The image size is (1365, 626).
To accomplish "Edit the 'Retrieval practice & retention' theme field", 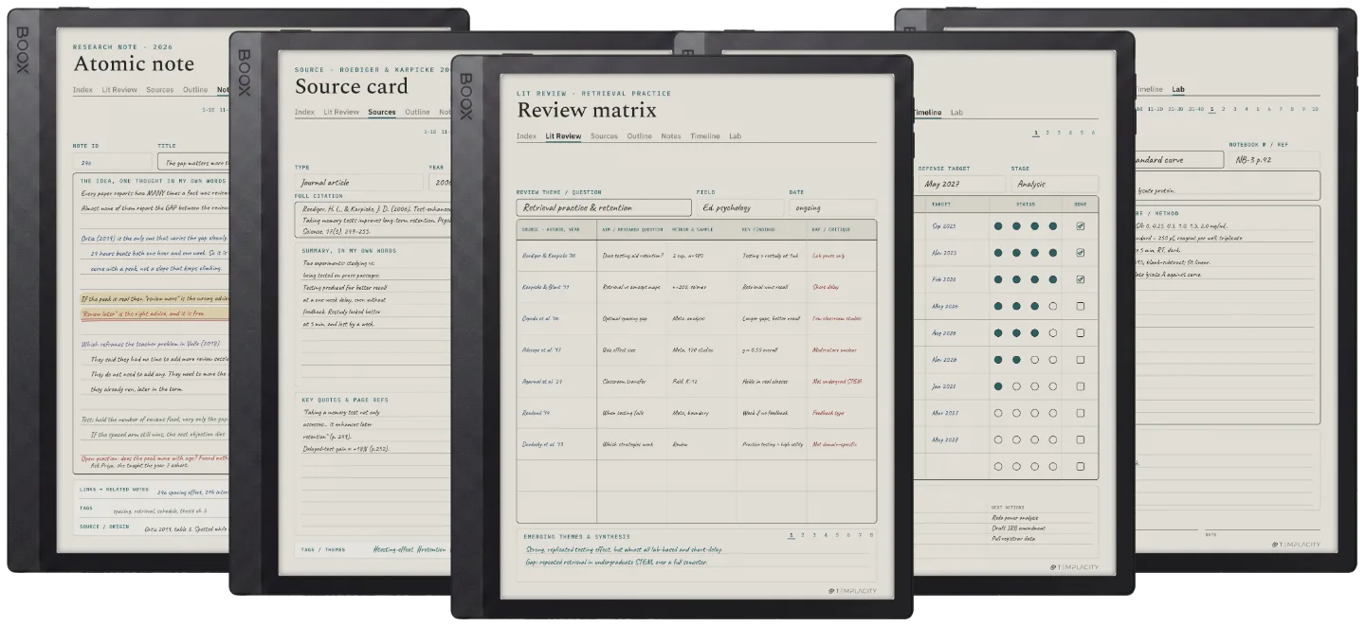I will pyautogui.click(x=604, y=207).
